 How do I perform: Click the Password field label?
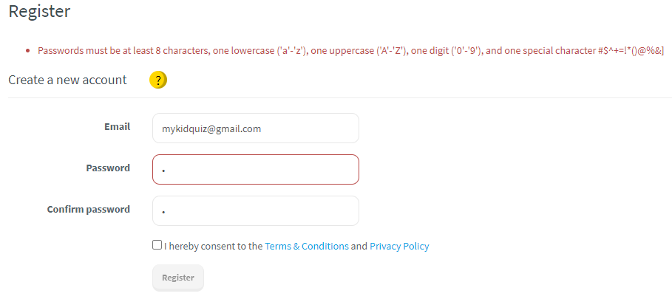click(108, 168)
